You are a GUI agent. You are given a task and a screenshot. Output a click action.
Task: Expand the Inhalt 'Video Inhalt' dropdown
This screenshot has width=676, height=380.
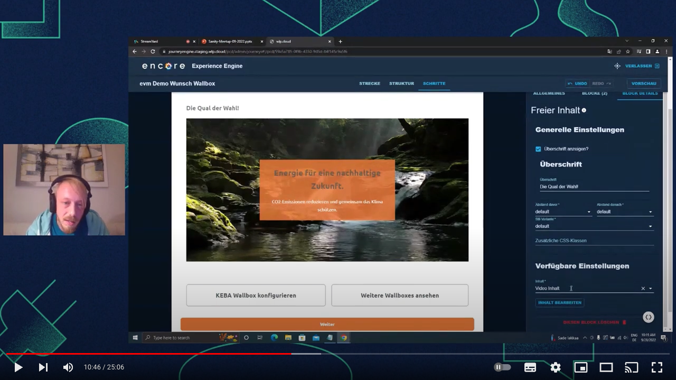[x=650, y=289]
